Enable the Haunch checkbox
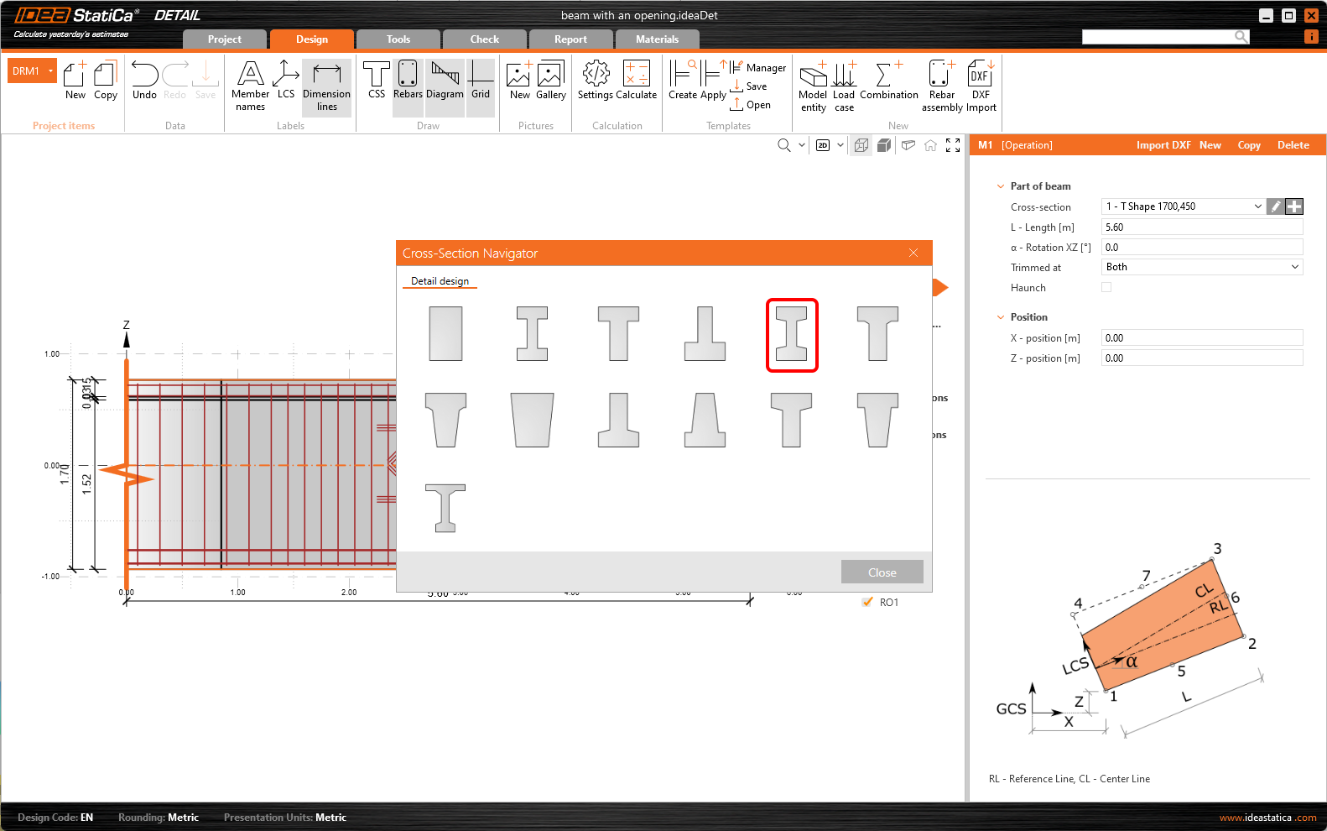Viewport: 1327px width, 831px height. pyautogui.click(x=1106, y=287)
